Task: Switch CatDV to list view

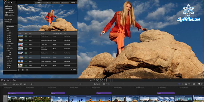Action: [x=19, y=70]
